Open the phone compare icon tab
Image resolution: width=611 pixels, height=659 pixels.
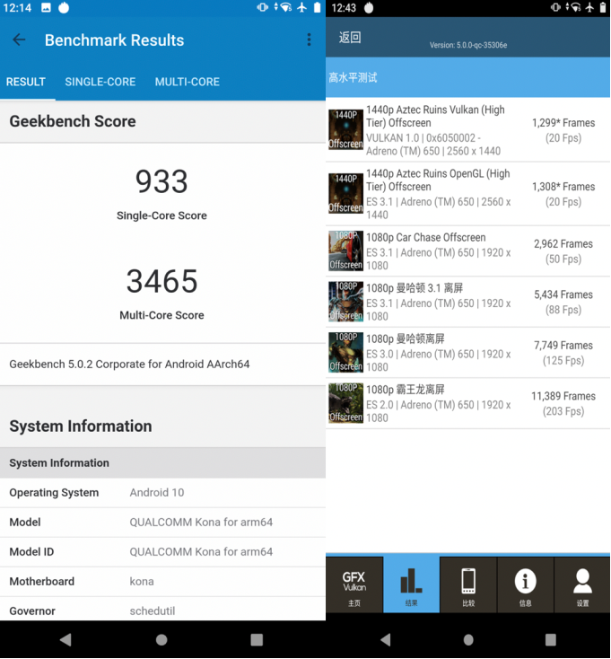pos(468,584)
